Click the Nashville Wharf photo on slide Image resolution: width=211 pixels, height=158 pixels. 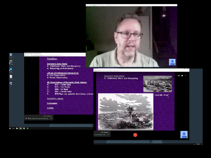coord(158,84)
